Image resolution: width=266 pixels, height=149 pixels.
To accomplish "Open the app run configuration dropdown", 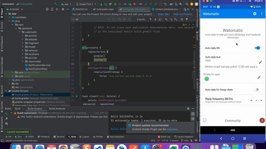I will (x=66, y=4).
